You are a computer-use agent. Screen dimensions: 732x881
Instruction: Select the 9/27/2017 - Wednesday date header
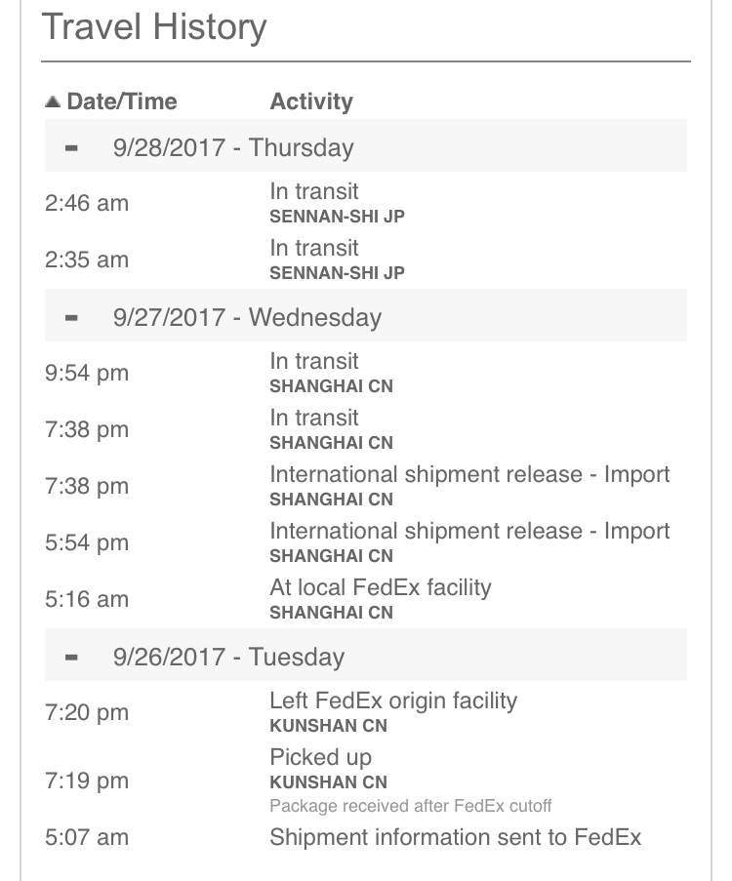(x=366, y=316)
